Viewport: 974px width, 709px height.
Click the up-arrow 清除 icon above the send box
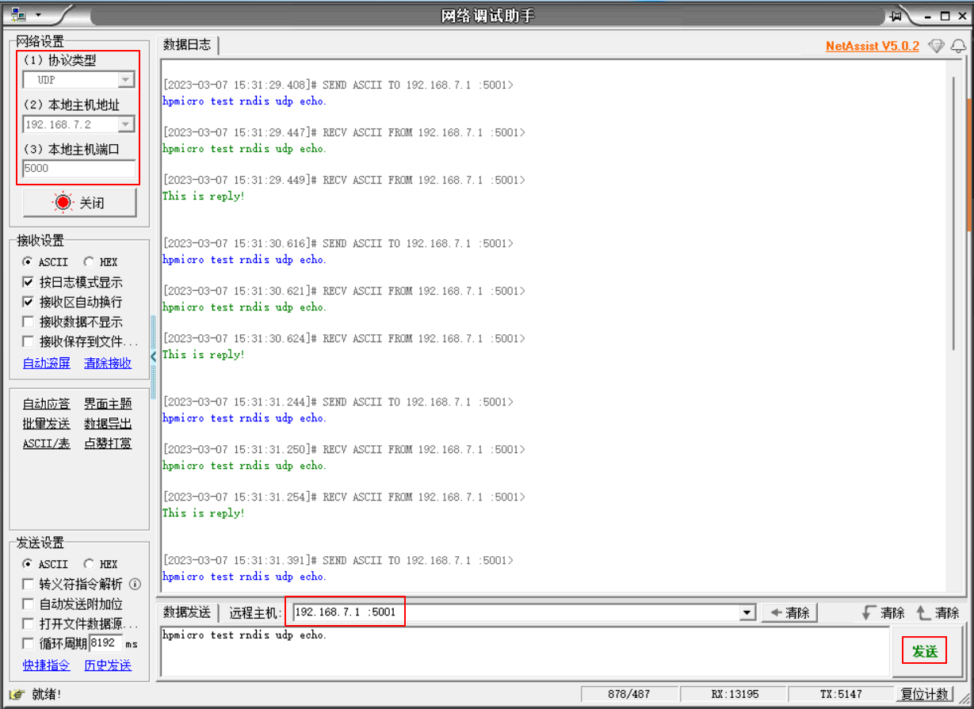point(923,612)
